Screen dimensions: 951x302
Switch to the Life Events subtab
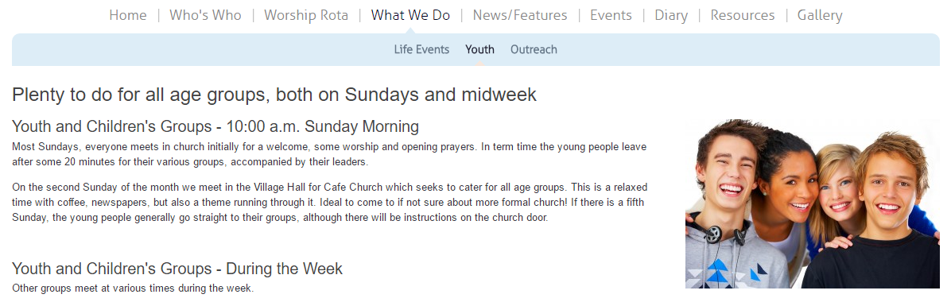coord(421,50)
